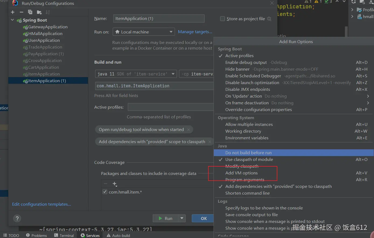
Task: Click the minus icon in coverage packages toolbar
Action: 106,184
